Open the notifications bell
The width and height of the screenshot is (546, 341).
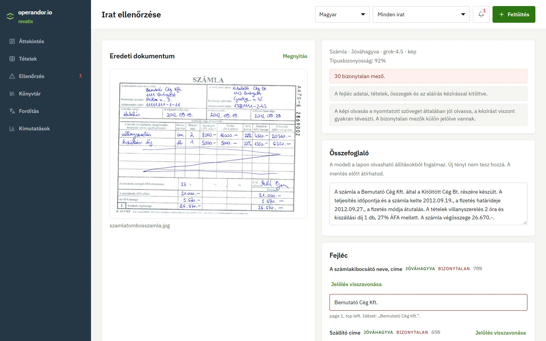pyautogui.click(x=481, y=14)
